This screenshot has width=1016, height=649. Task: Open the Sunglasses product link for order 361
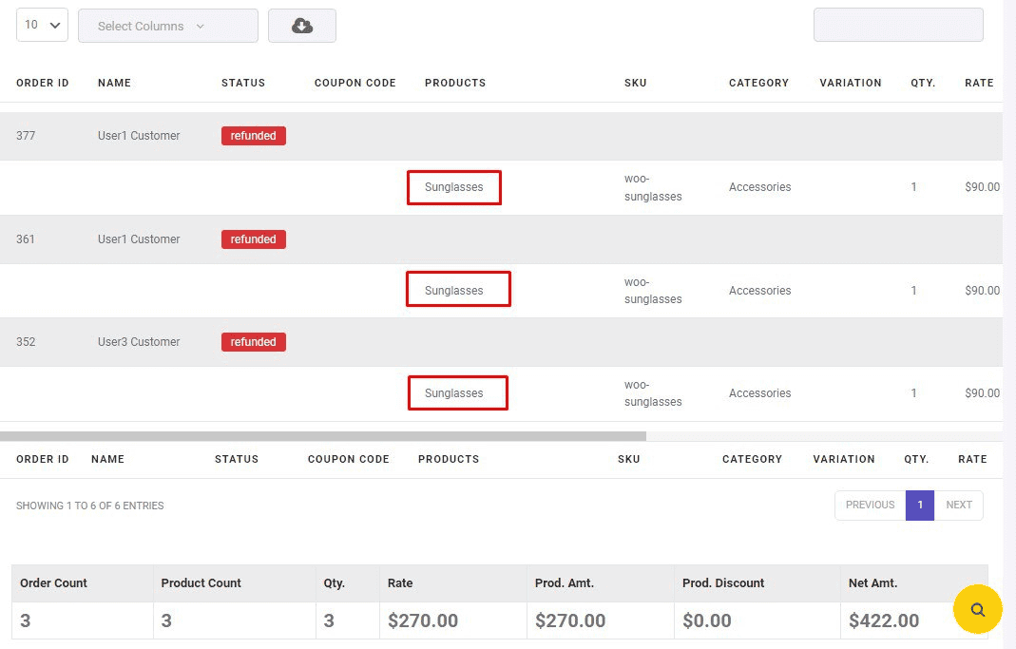458,289
